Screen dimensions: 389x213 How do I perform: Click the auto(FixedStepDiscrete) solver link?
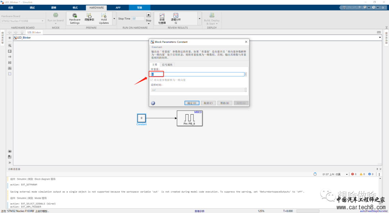coord(374,211)
